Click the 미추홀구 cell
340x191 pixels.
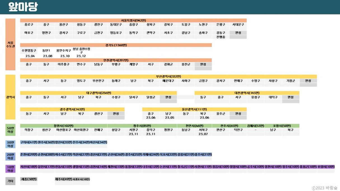tap(64, 64)
